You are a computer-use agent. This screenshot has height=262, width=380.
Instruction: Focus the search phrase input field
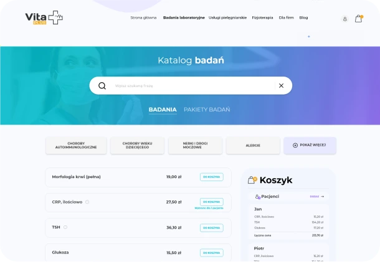click(x=192, y=86)
